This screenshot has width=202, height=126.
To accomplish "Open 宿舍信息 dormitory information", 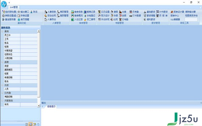I will (x=77, y=12).
